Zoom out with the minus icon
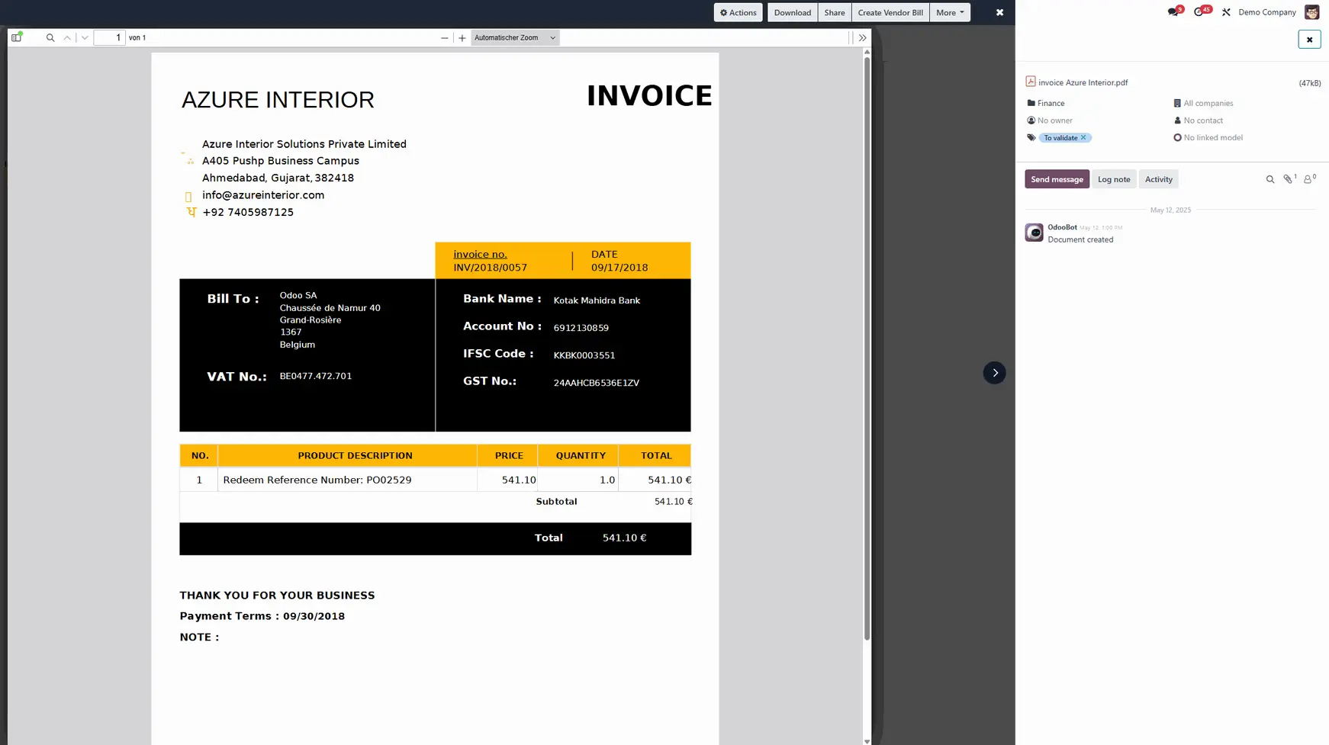This screenshot has height=745, width=1329. point(445,37)
